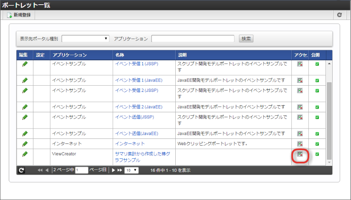
Task: Edit pencil icon for イベント受信 1 (JavaEE)
Action: (x=25, y=80)
